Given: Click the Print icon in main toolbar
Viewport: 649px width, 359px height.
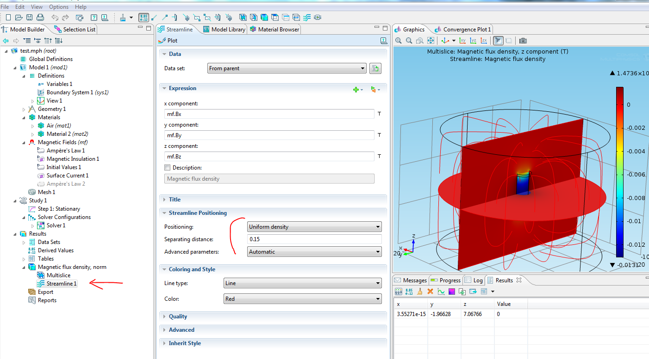Looking at the screenshot, I should point(40,18).
